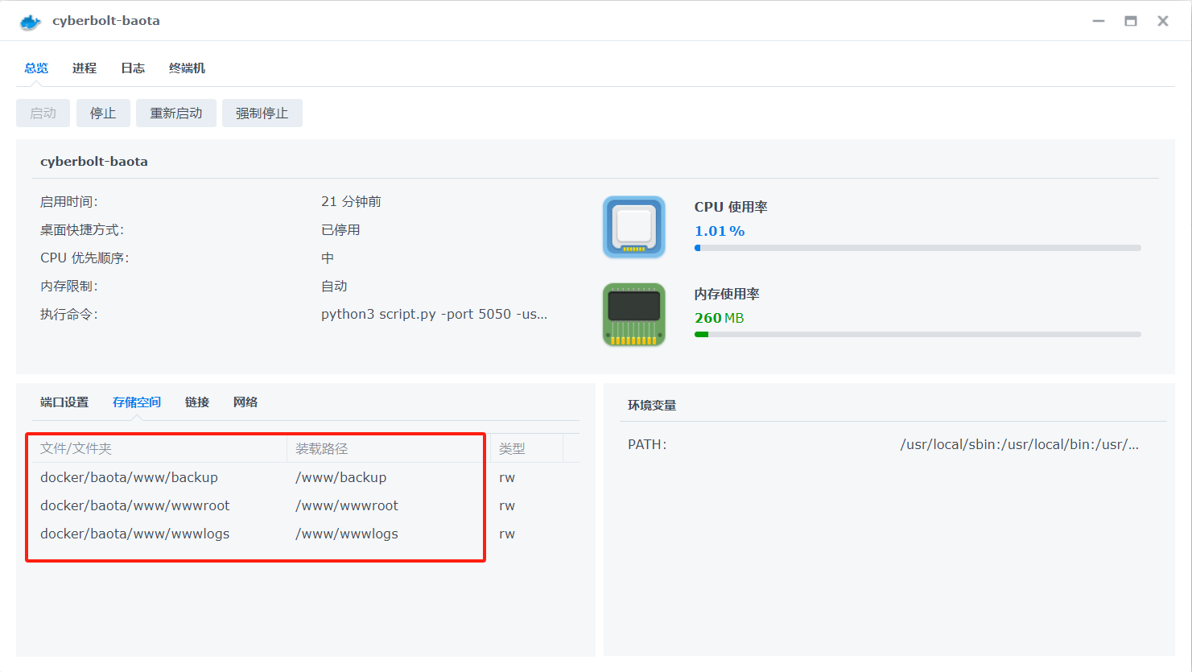Open the 终端机 tab
Screen dimensions: 1192x672
pyautogui.click(x=187, y=68)
